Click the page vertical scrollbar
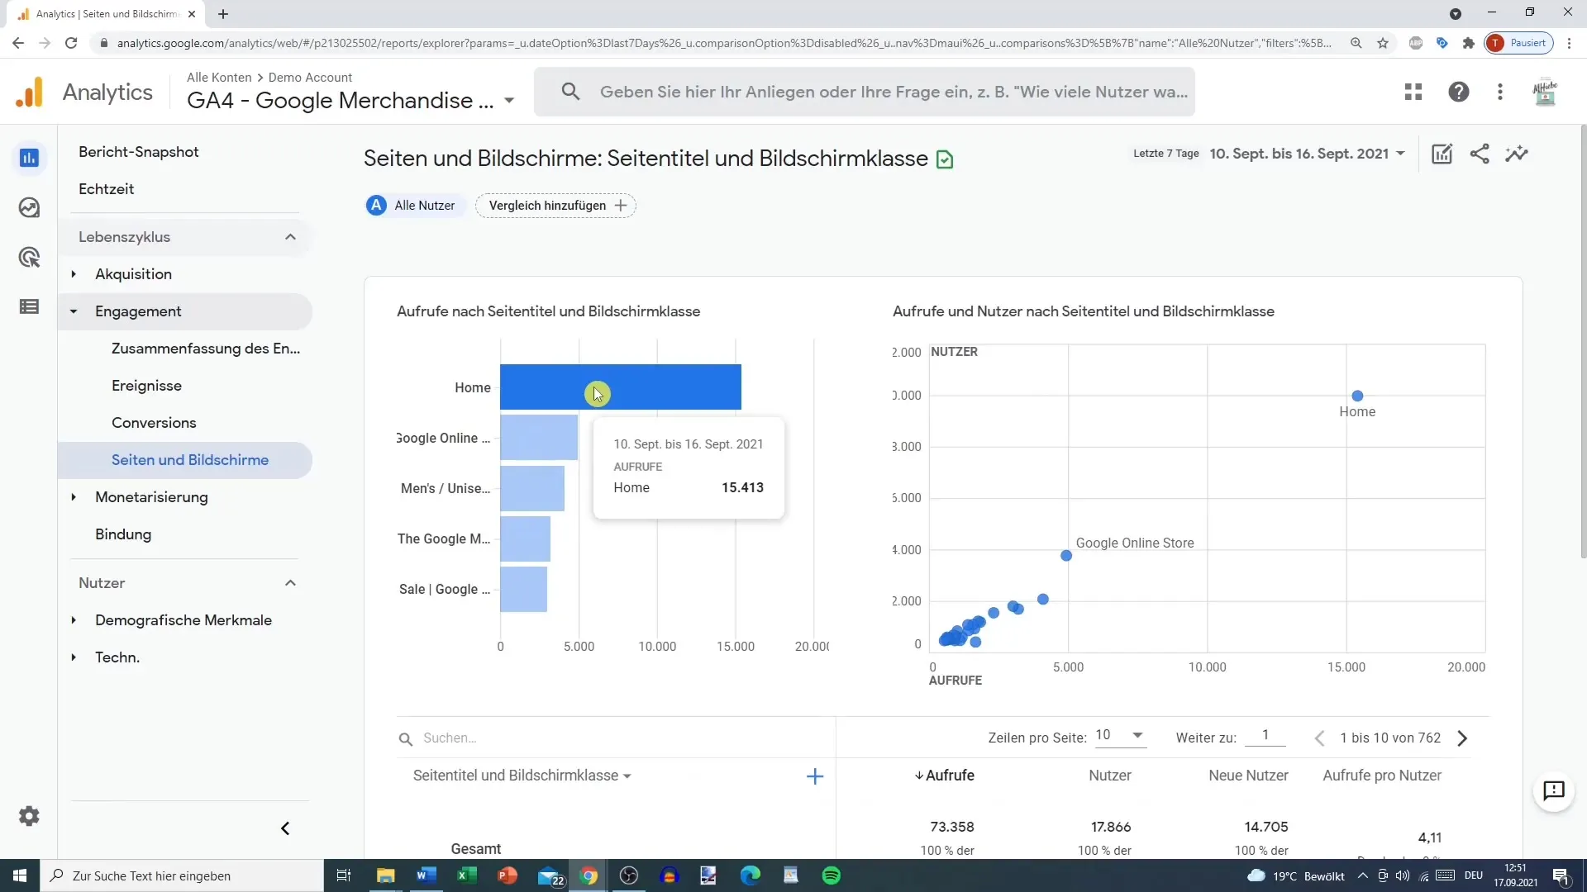The height and width of the screenshot is (892, 1587). coord(1583,343)
